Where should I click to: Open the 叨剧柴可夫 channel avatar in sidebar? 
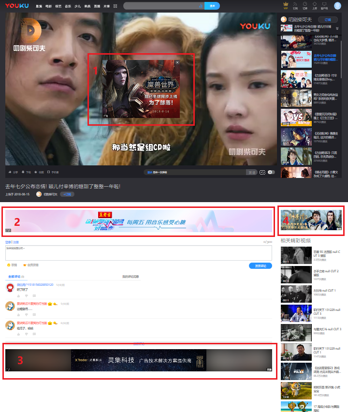(284, 19)
